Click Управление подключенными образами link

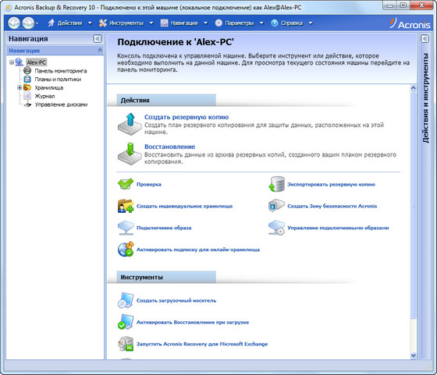(x=338, y=228)
